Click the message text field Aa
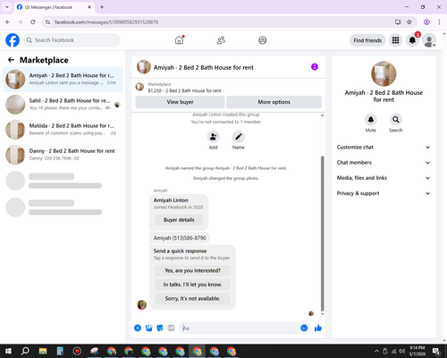 pyautogui.click(x=240, y=328)
